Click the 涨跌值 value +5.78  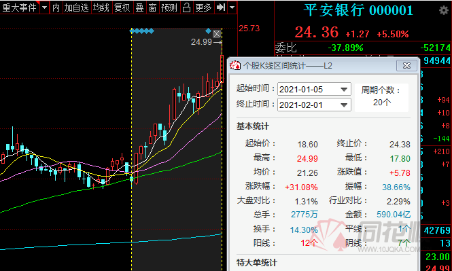pos(400,173)
